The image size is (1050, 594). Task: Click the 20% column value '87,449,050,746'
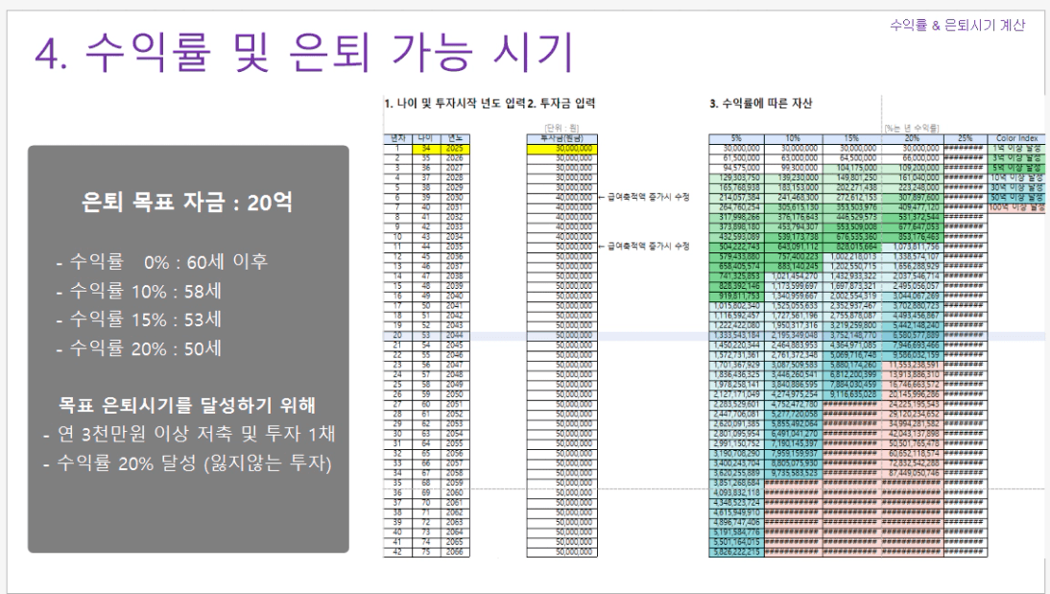point(914,473)
